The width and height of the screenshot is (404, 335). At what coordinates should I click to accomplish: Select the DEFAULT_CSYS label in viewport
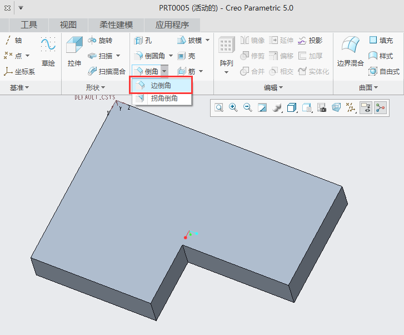point(95,97)
